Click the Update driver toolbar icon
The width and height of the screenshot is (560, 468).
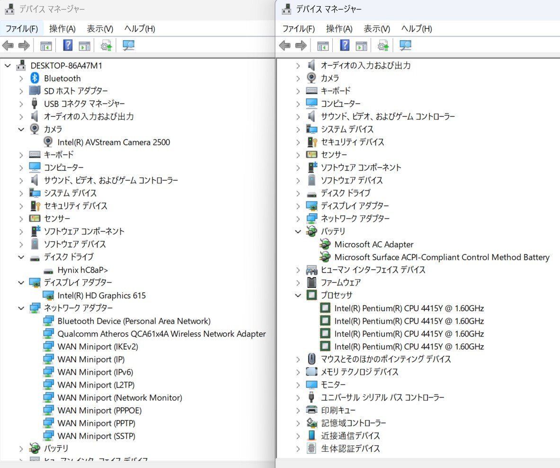107,45
